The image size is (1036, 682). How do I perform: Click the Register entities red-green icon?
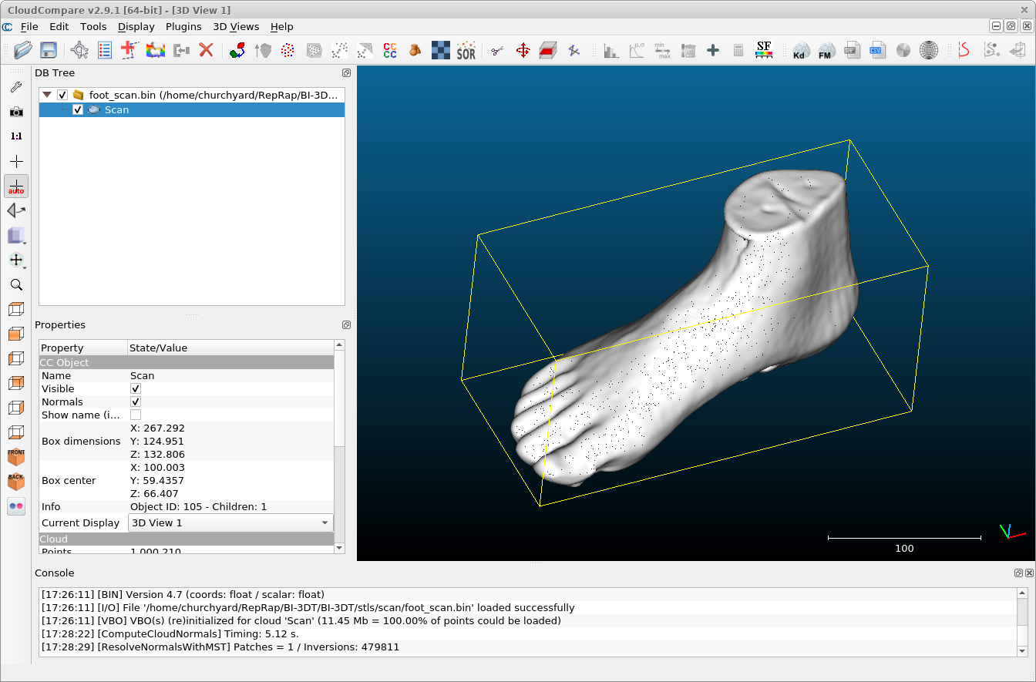tap(238, 51)
